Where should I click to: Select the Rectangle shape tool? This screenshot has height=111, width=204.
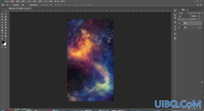tap(2, 36)
